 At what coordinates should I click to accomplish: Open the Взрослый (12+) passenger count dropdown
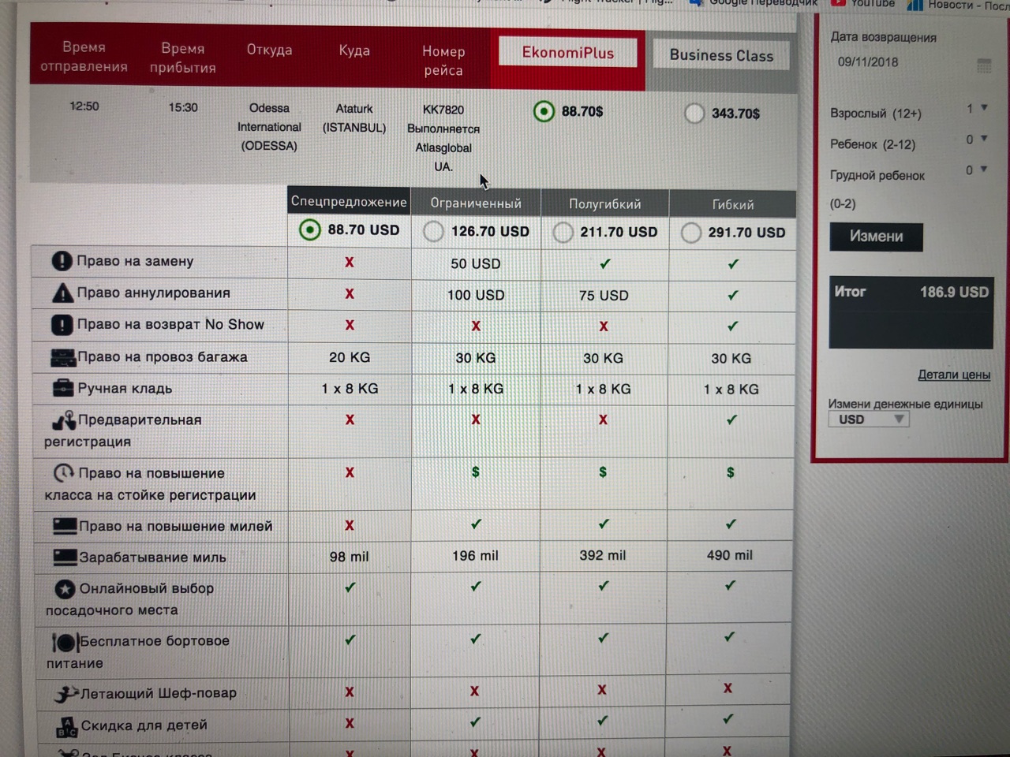(x=977, y=108)
